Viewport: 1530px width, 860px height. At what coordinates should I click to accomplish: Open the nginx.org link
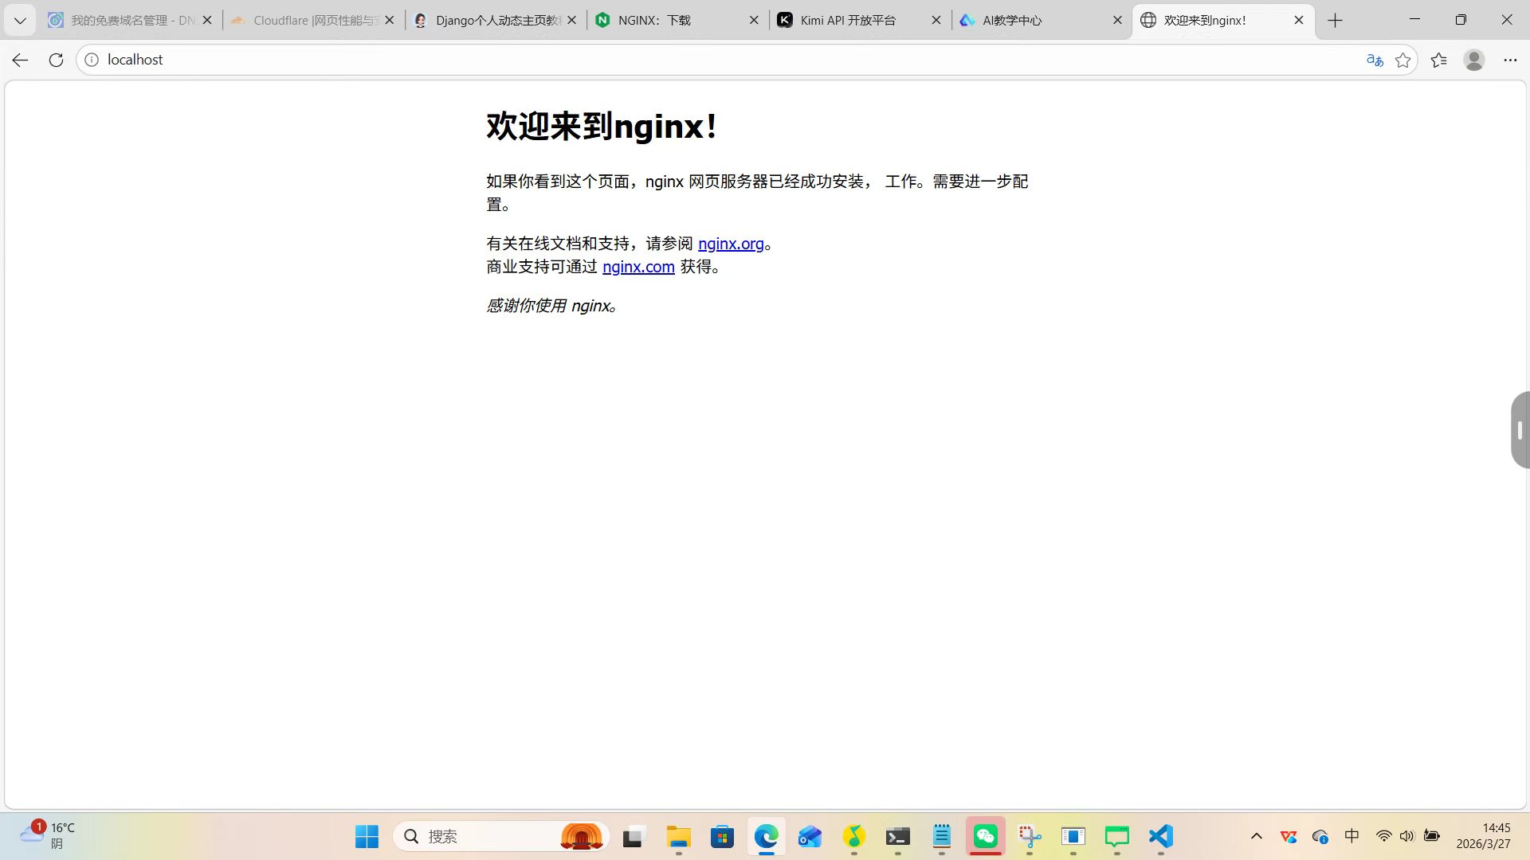[x=731, y=244]
